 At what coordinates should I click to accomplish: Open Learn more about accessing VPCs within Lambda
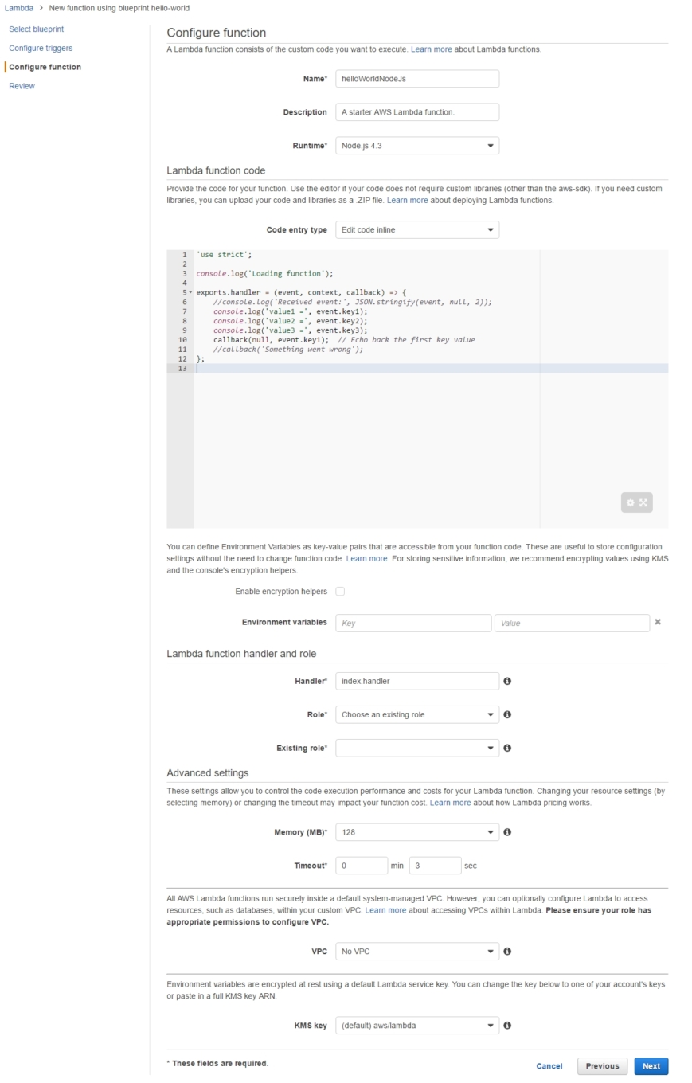point(385,910)
